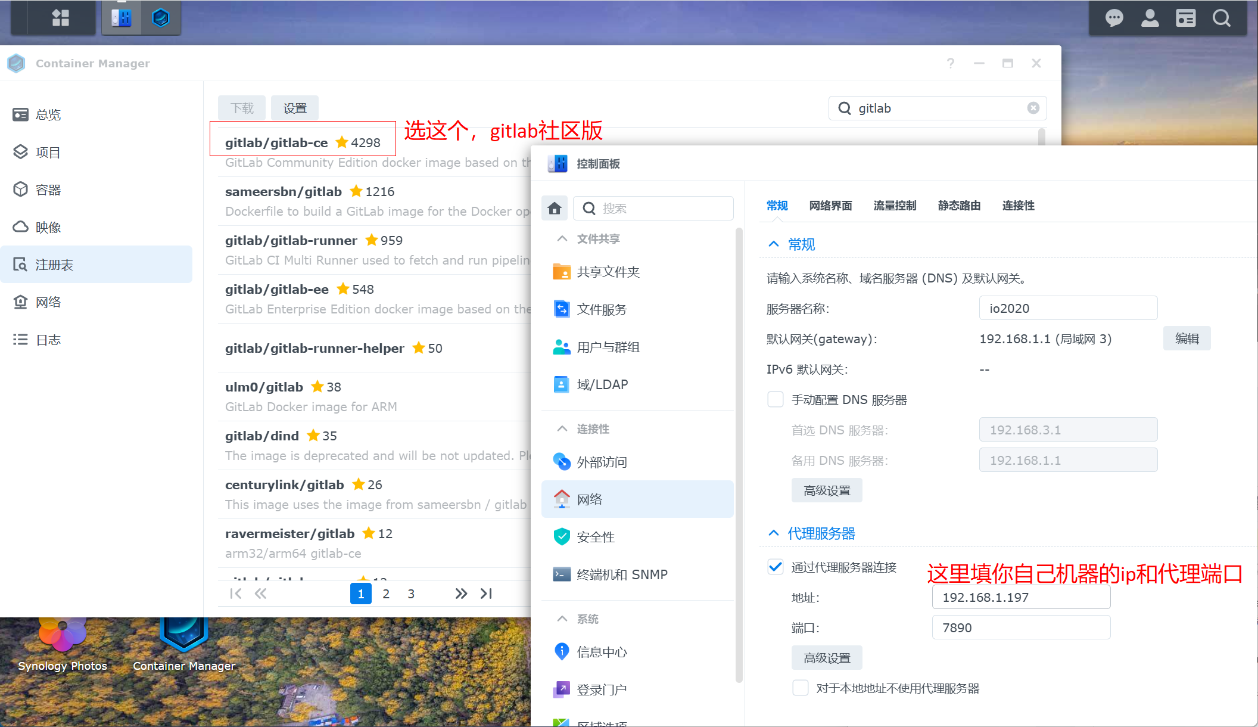Open the 容器 (Containers) section

pos(48,189)
